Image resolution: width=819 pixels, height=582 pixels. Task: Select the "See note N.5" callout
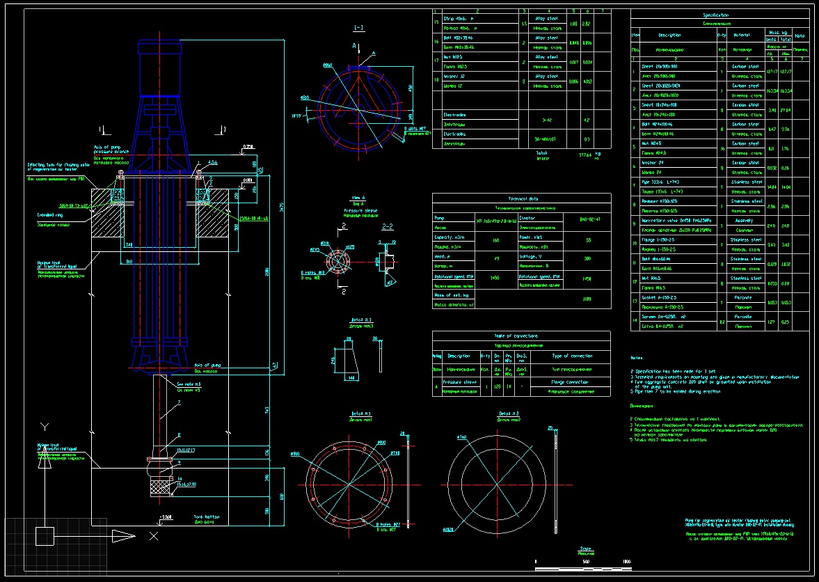click(189, 384)
